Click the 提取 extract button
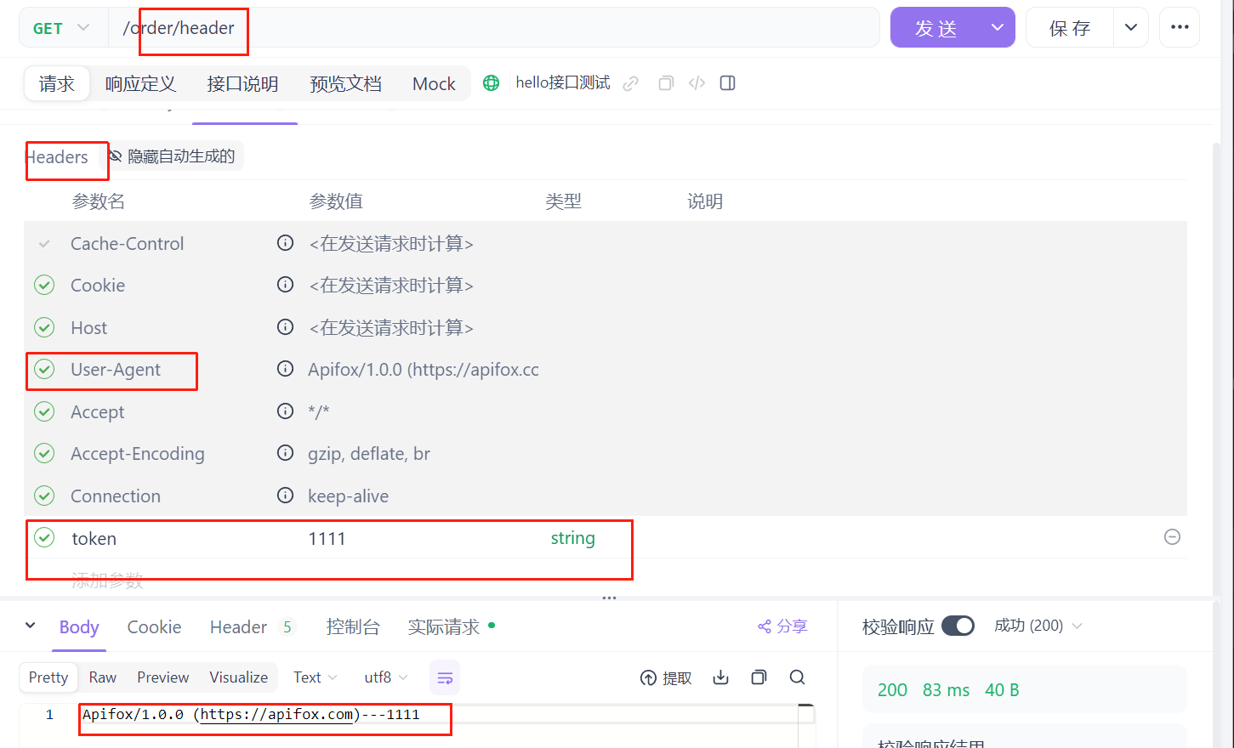 click(x=665, y=677)
